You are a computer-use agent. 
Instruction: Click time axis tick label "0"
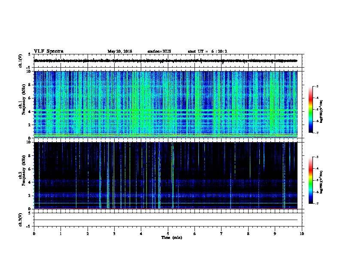tap(34, 234)
